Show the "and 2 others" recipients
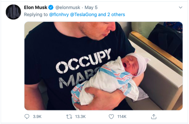Screen dimensions: 189x124 coord(112,14)
